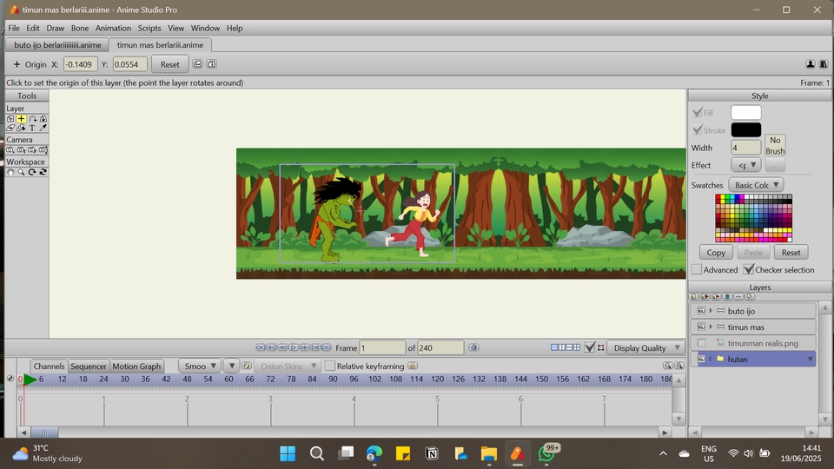
Task: Select the Set Origin layer tool
Action: coord(21,119)
